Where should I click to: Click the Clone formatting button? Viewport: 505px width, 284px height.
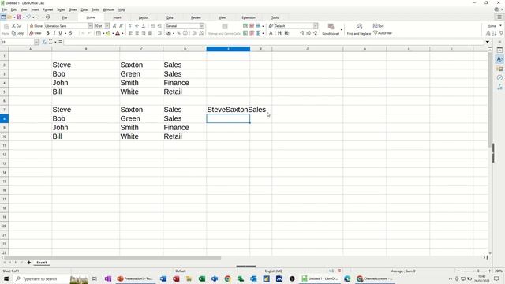36,26
